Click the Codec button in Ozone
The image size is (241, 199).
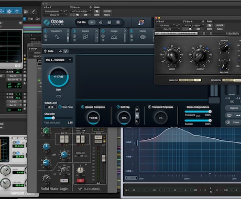tap(236, 123)
